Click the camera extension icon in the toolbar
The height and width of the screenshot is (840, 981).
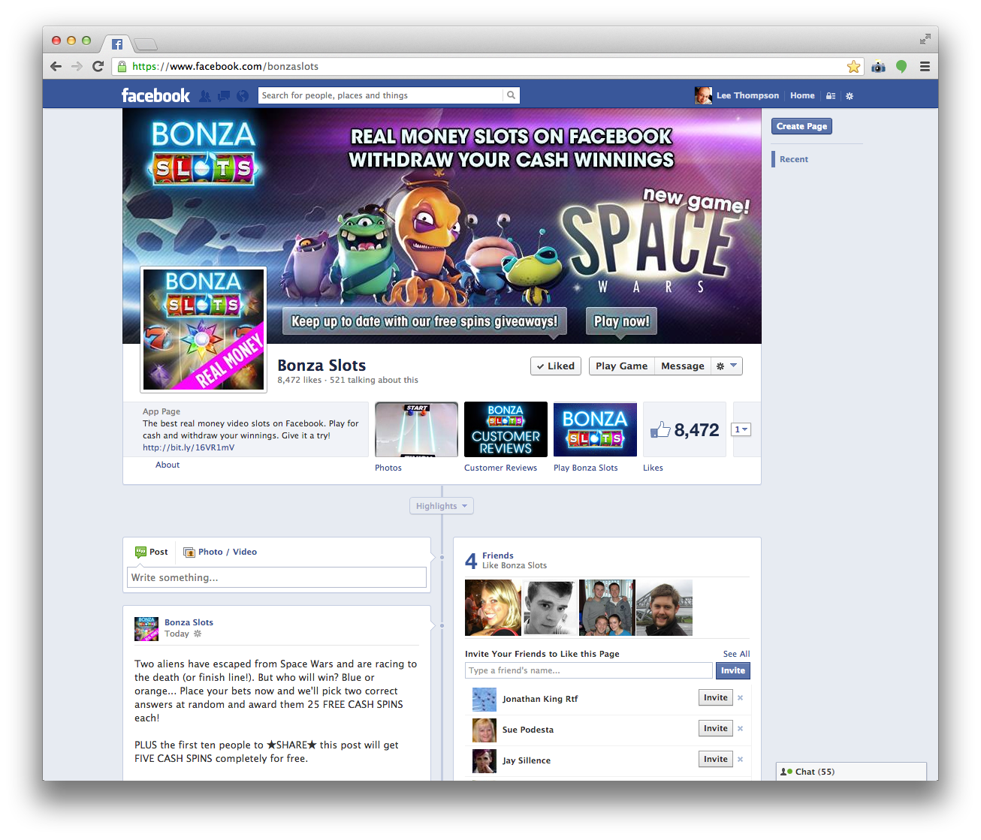pos(878,67)
